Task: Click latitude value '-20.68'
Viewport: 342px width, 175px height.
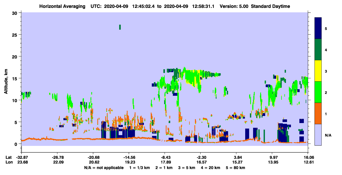Action: tap(93, 157)
